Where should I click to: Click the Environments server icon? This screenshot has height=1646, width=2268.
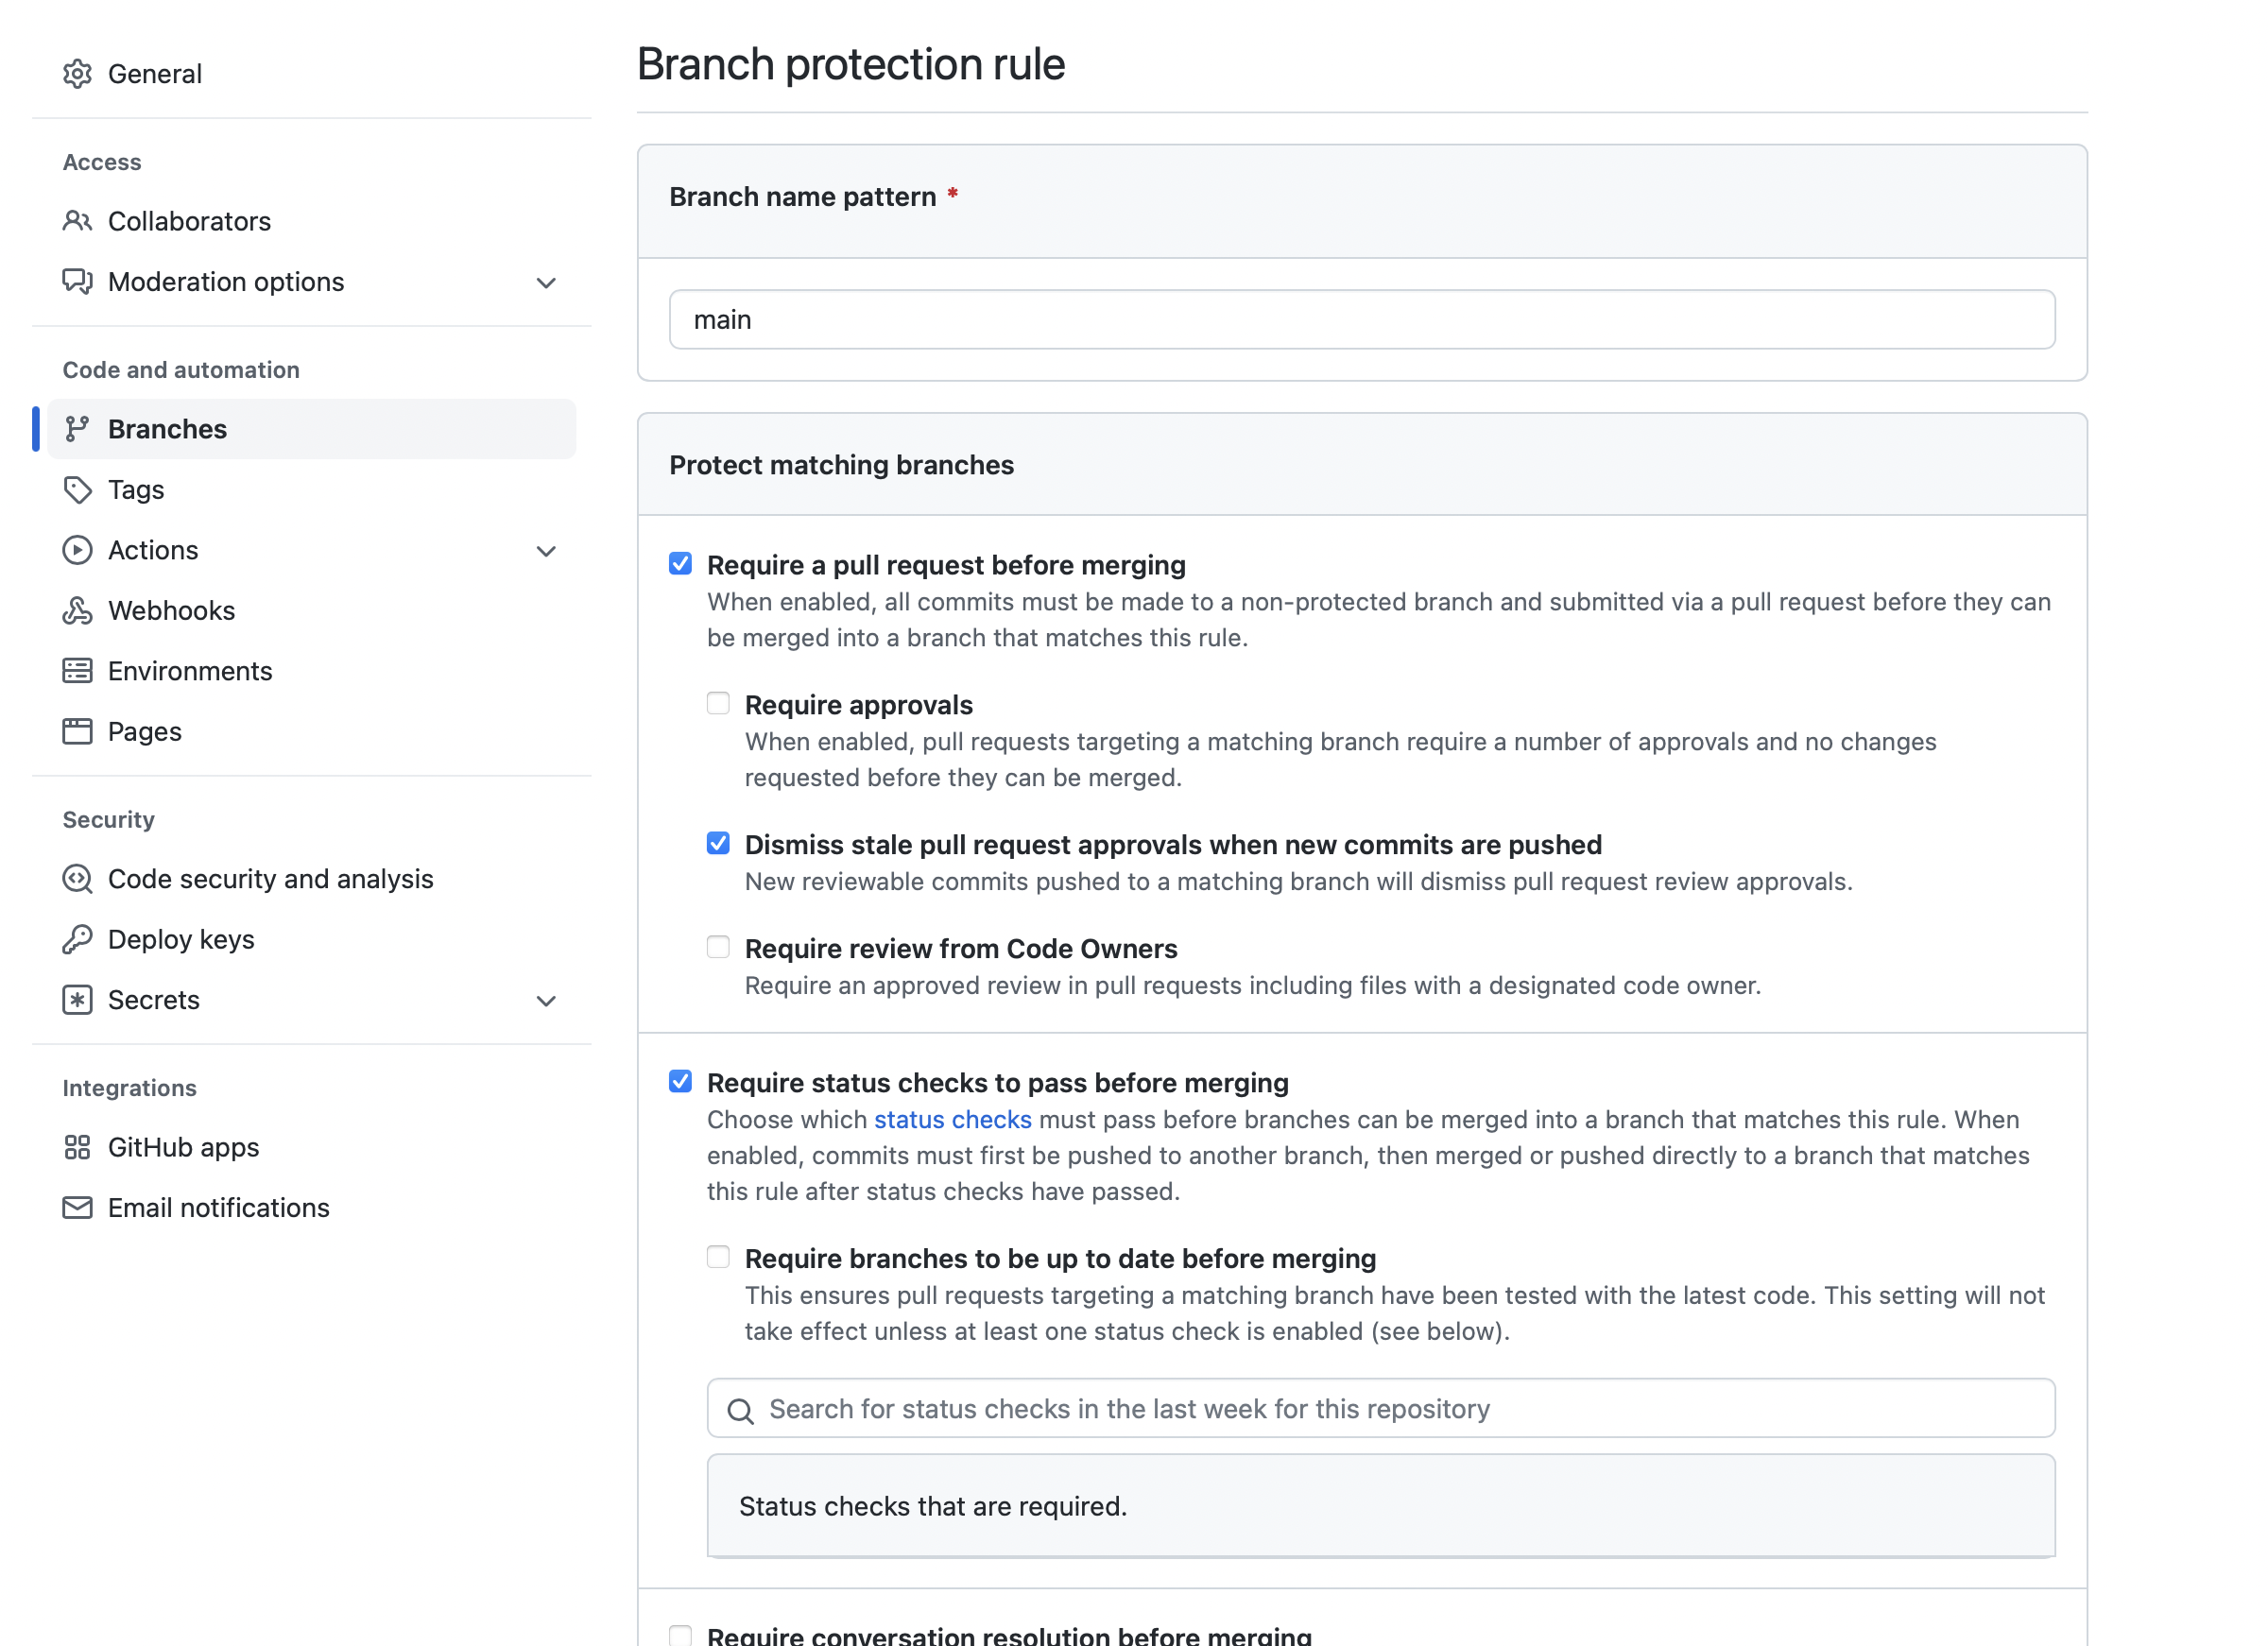coord(77,671)
